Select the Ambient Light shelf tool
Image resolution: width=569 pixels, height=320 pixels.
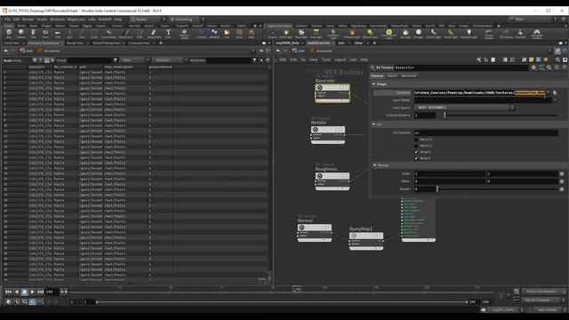pos(469,34)
